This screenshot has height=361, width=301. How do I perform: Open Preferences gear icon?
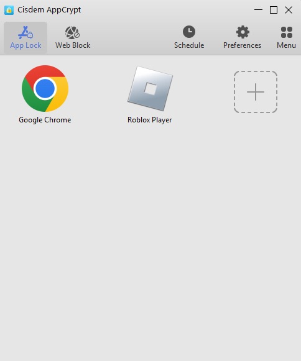click(x=243, y=32)
